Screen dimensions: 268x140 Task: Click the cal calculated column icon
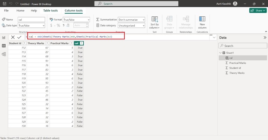[227, 58]
